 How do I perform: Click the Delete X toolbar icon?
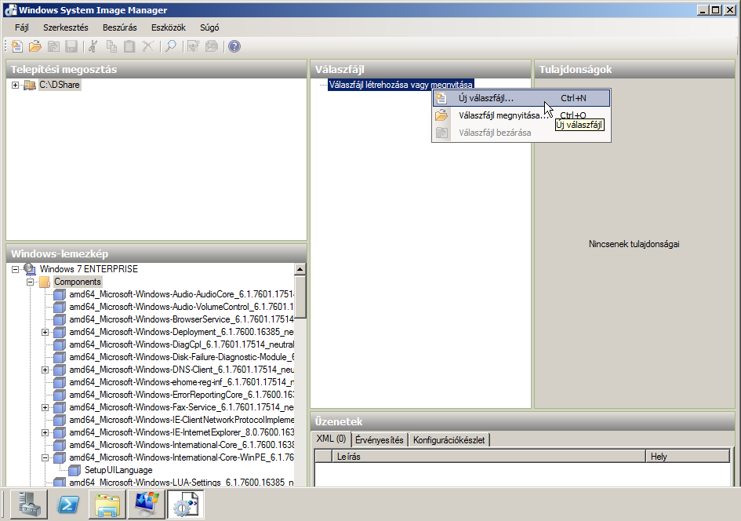point(148,46)
